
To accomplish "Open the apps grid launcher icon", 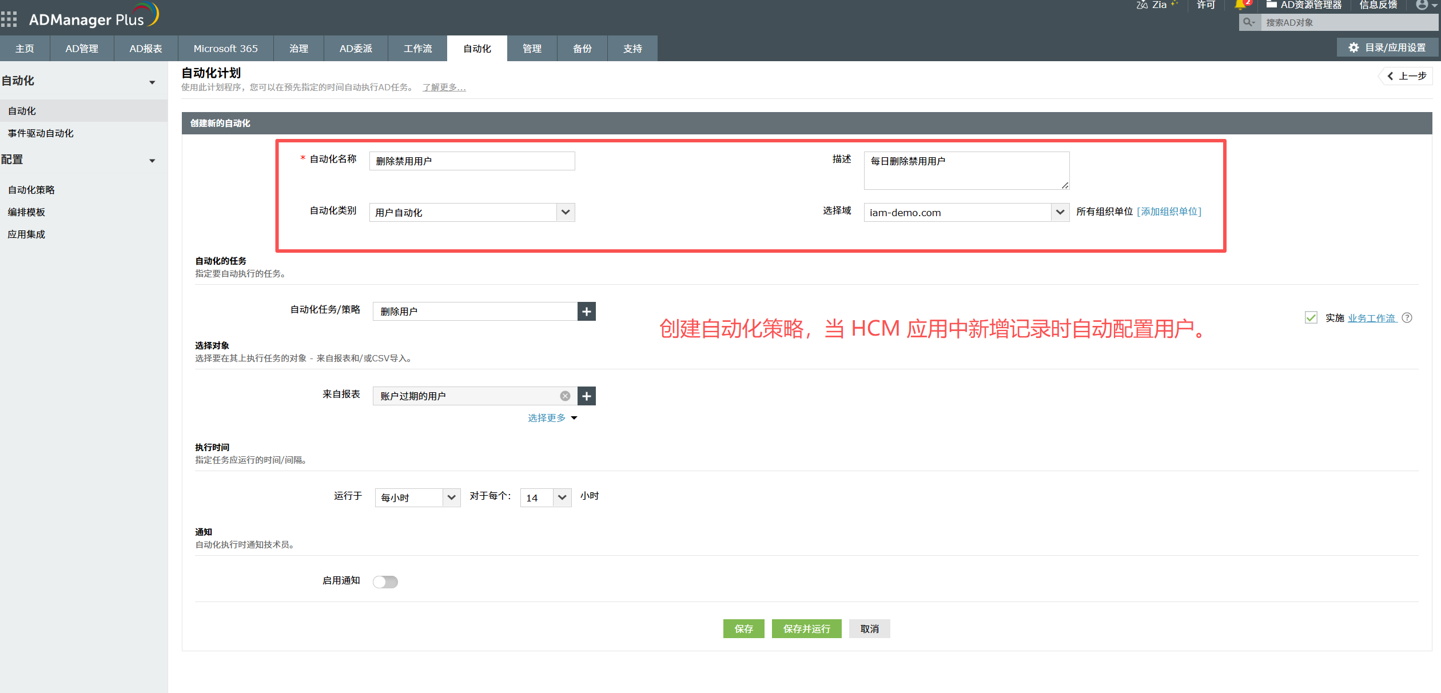I will click(9, 19).
